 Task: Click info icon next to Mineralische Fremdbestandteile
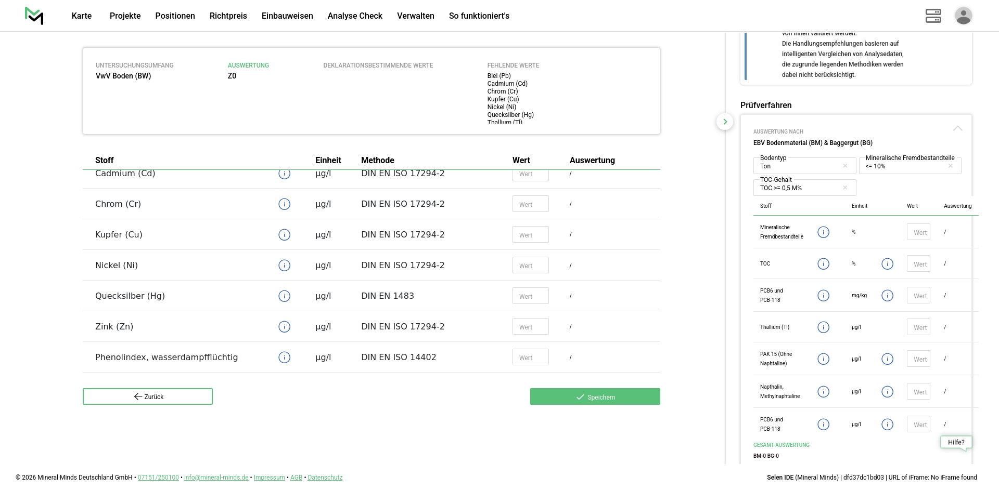coord(823,232)
